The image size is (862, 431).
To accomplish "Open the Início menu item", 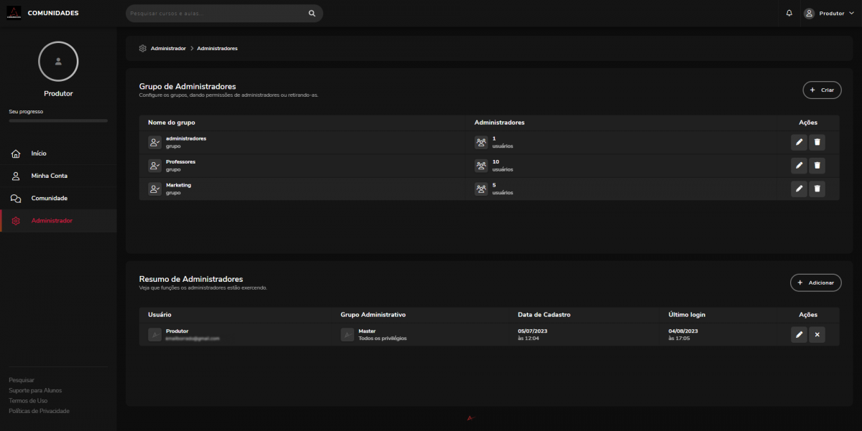I will [x=39, y=153].
